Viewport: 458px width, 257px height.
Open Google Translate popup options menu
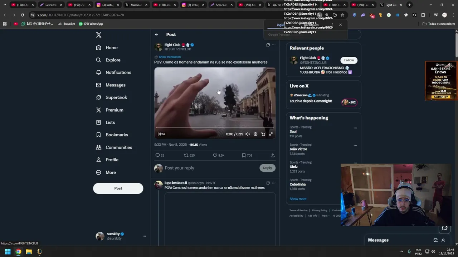[x=332, y=25]
